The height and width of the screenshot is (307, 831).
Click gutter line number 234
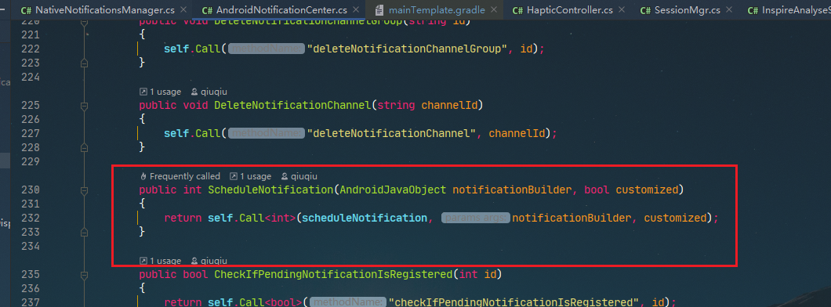31,246
